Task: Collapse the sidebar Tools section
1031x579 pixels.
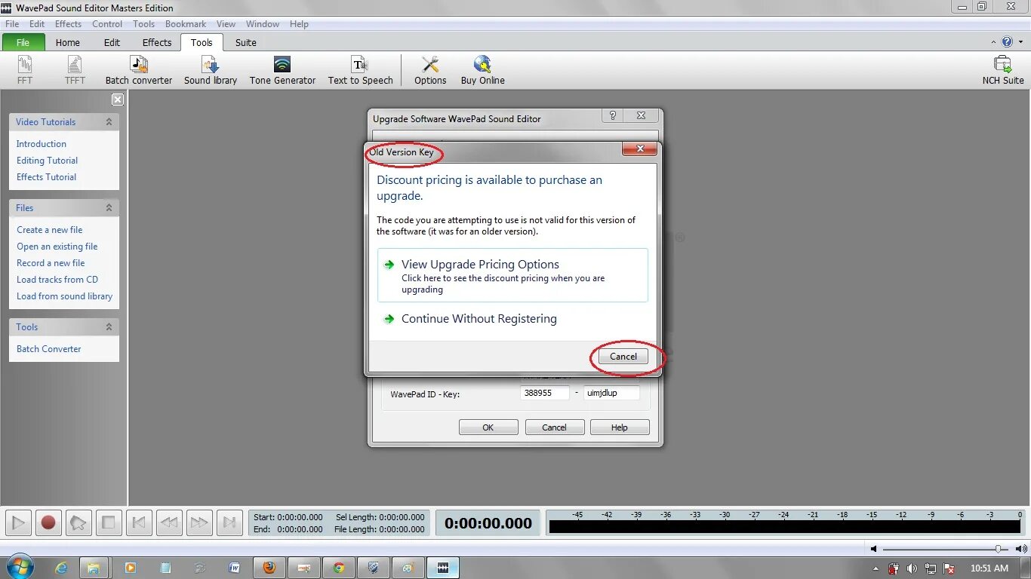Action: pyautogui.click(x=109, y=326)
